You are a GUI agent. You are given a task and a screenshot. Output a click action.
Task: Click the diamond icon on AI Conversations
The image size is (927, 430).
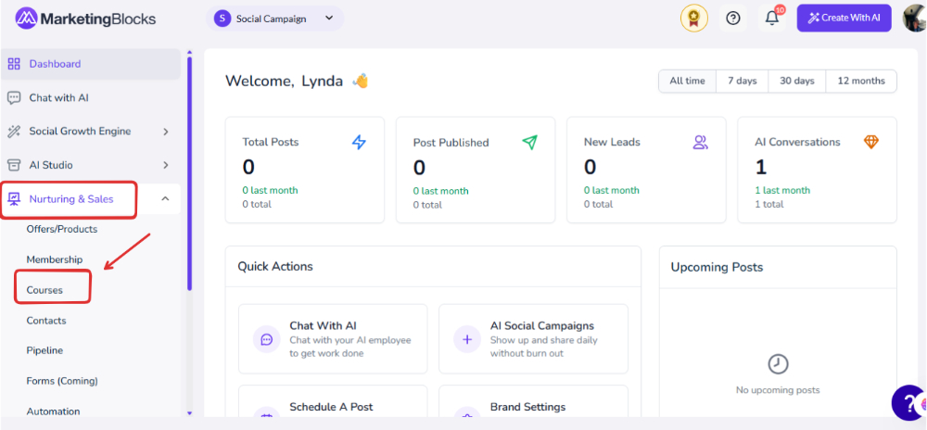coord(871,142)
